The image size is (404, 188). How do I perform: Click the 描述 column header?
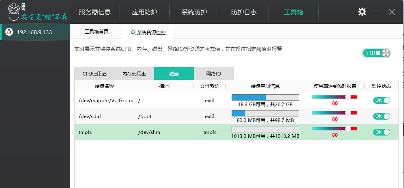tap(164, 86)
